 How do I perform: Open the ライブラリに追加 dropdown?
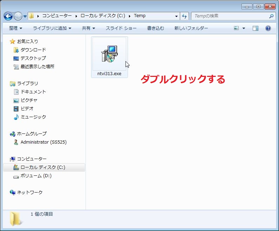52,28
